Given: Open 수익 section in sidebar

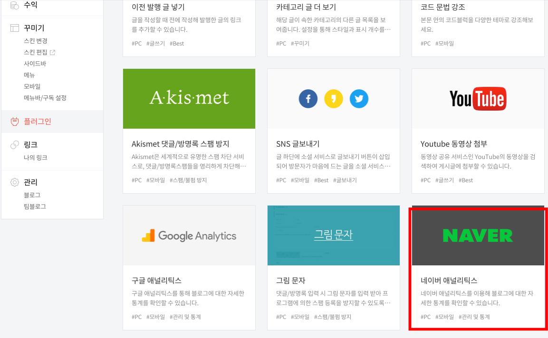Looking at the screenshot, I should click(x=30, y=5).
